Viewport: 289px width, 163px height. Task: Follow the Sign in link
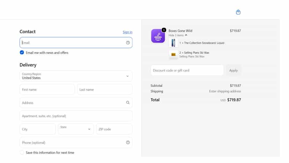[x=127, y=32]
